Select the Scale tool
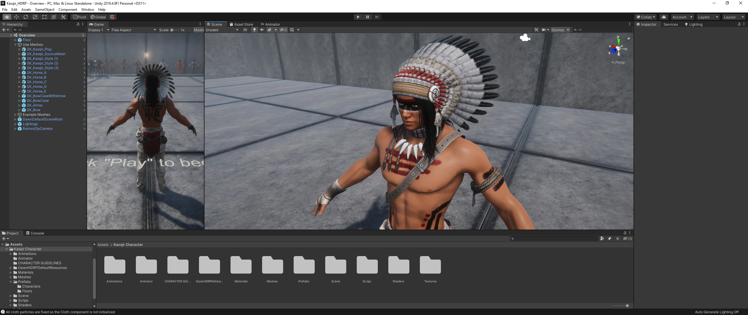The height and width of the screenshot is (315, 748). [35, 17]
